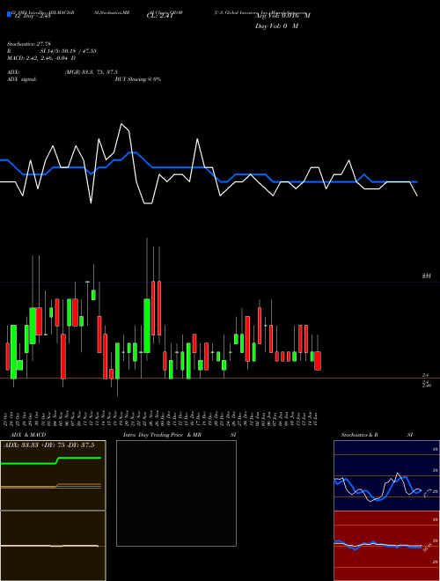Image resolution: width=440 pixels, height=581 pixels.
Task: Click the 2.51 price axis label
Action: 426,276
